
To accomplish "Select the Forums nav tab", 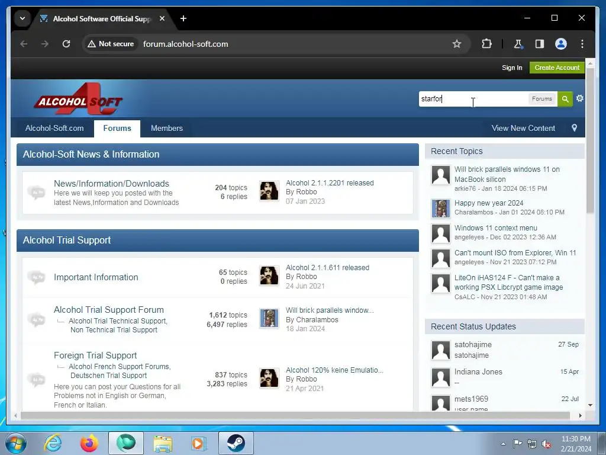I will (117, 128).
